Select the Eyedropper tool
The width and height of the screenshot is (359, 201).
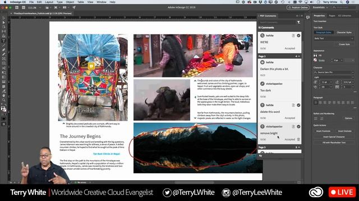[4, 91]
